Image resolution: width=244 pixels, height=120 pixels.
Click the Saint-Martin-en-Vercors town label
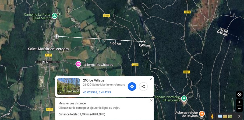pos(48,49)
